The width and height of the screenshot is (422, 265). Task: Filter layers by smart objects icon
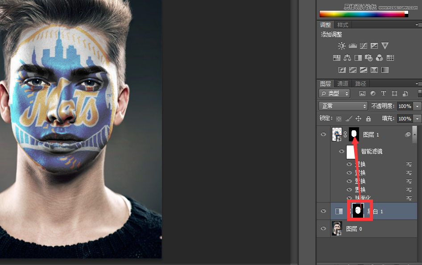pos(405,93)
